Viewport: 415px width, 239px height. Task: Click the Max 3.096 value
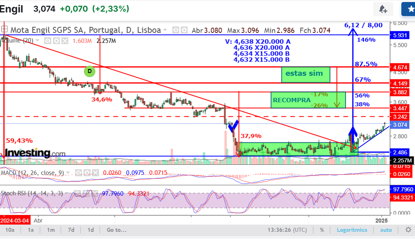[x=243, y=30]
